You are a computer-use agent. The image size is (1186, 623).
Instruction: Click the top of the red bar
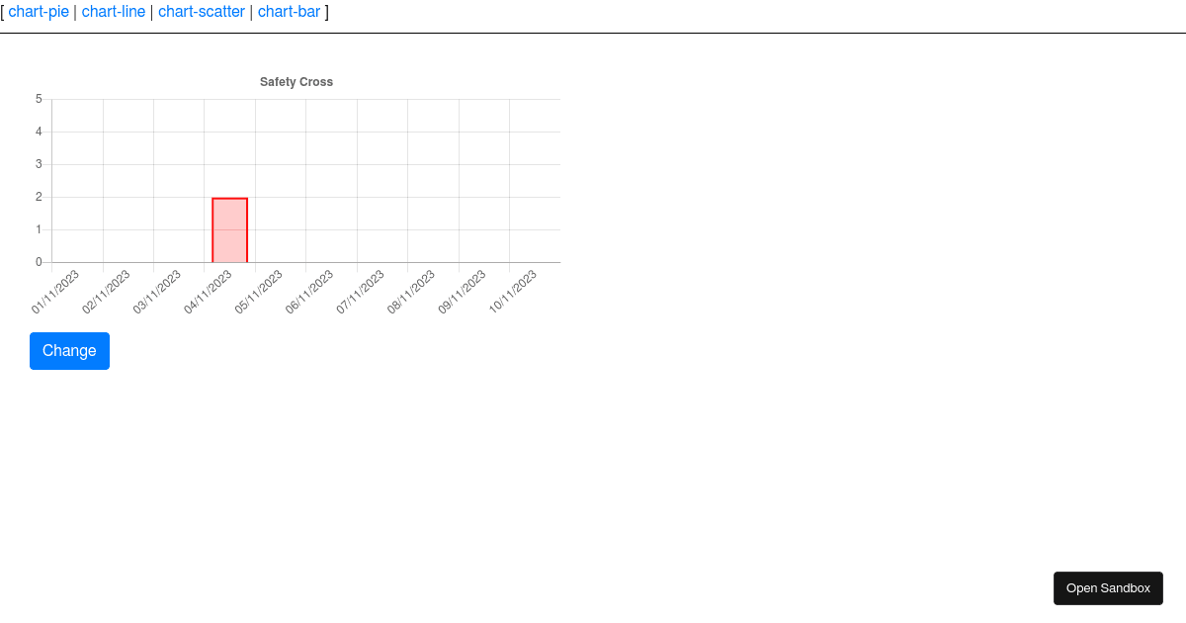230,197
